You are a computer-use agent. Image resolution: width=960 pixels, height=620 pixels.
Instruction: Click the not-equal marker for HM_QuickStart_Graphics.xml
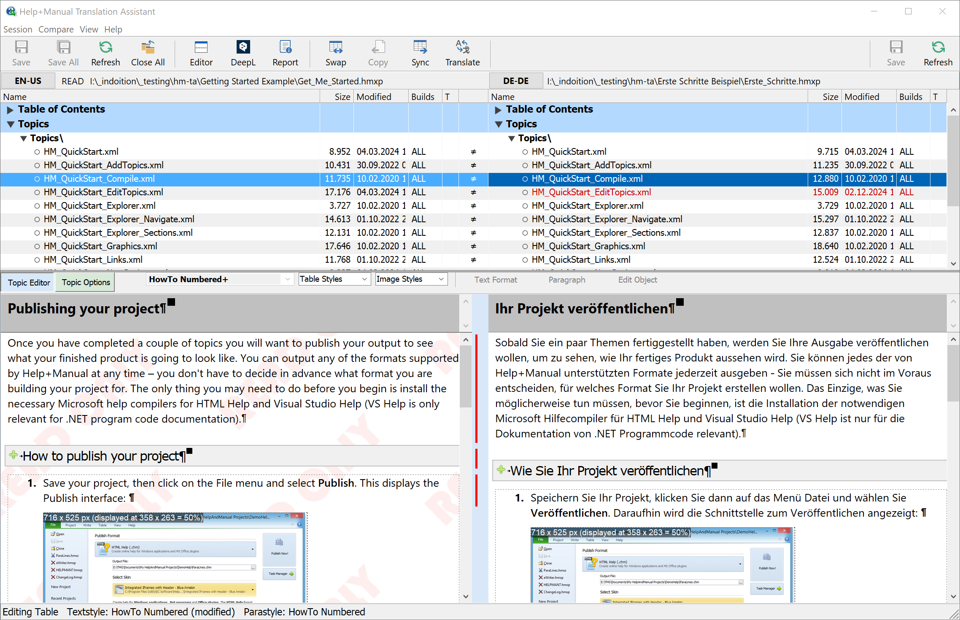pyautogui.click(x=473, y=246)
